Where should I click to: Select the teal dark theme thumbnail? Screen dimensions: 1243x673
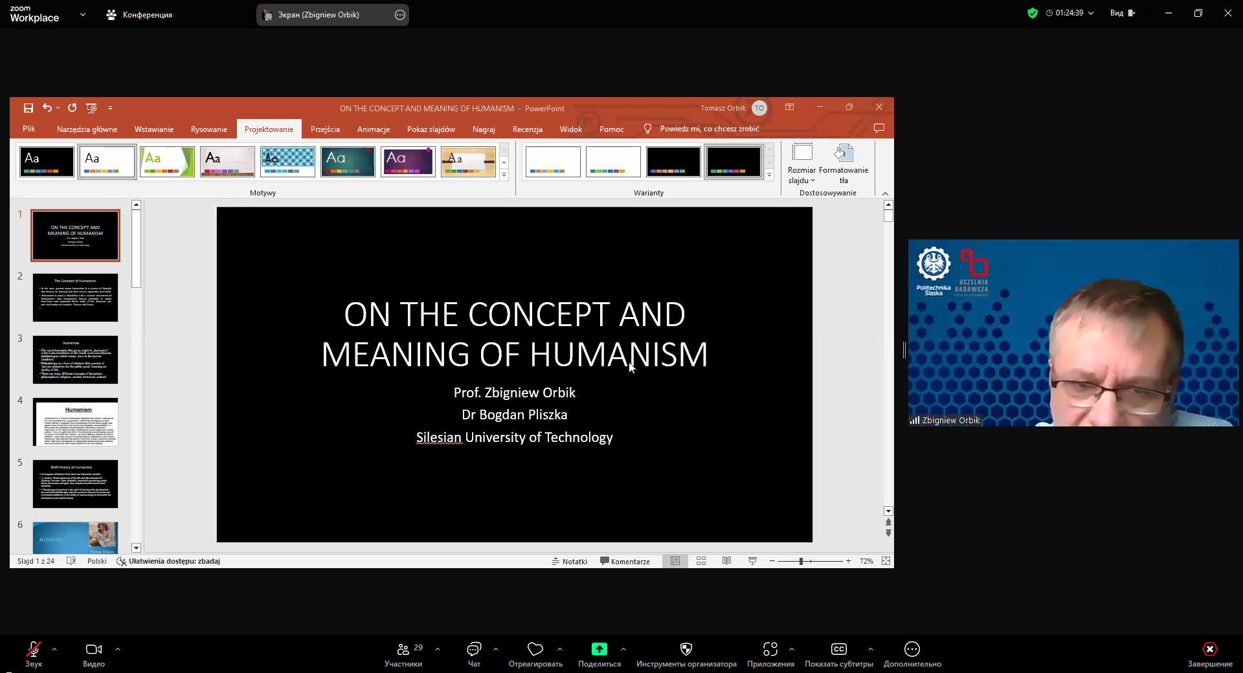348,162
